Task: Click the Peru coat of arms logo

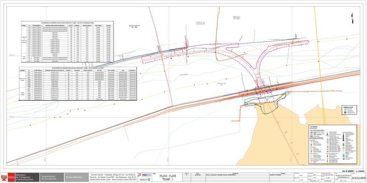Action: tap(4, 177)
